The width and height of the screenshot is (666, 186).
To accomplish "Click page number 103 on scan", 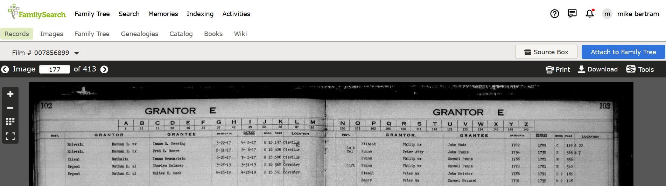I will [604, 106].
